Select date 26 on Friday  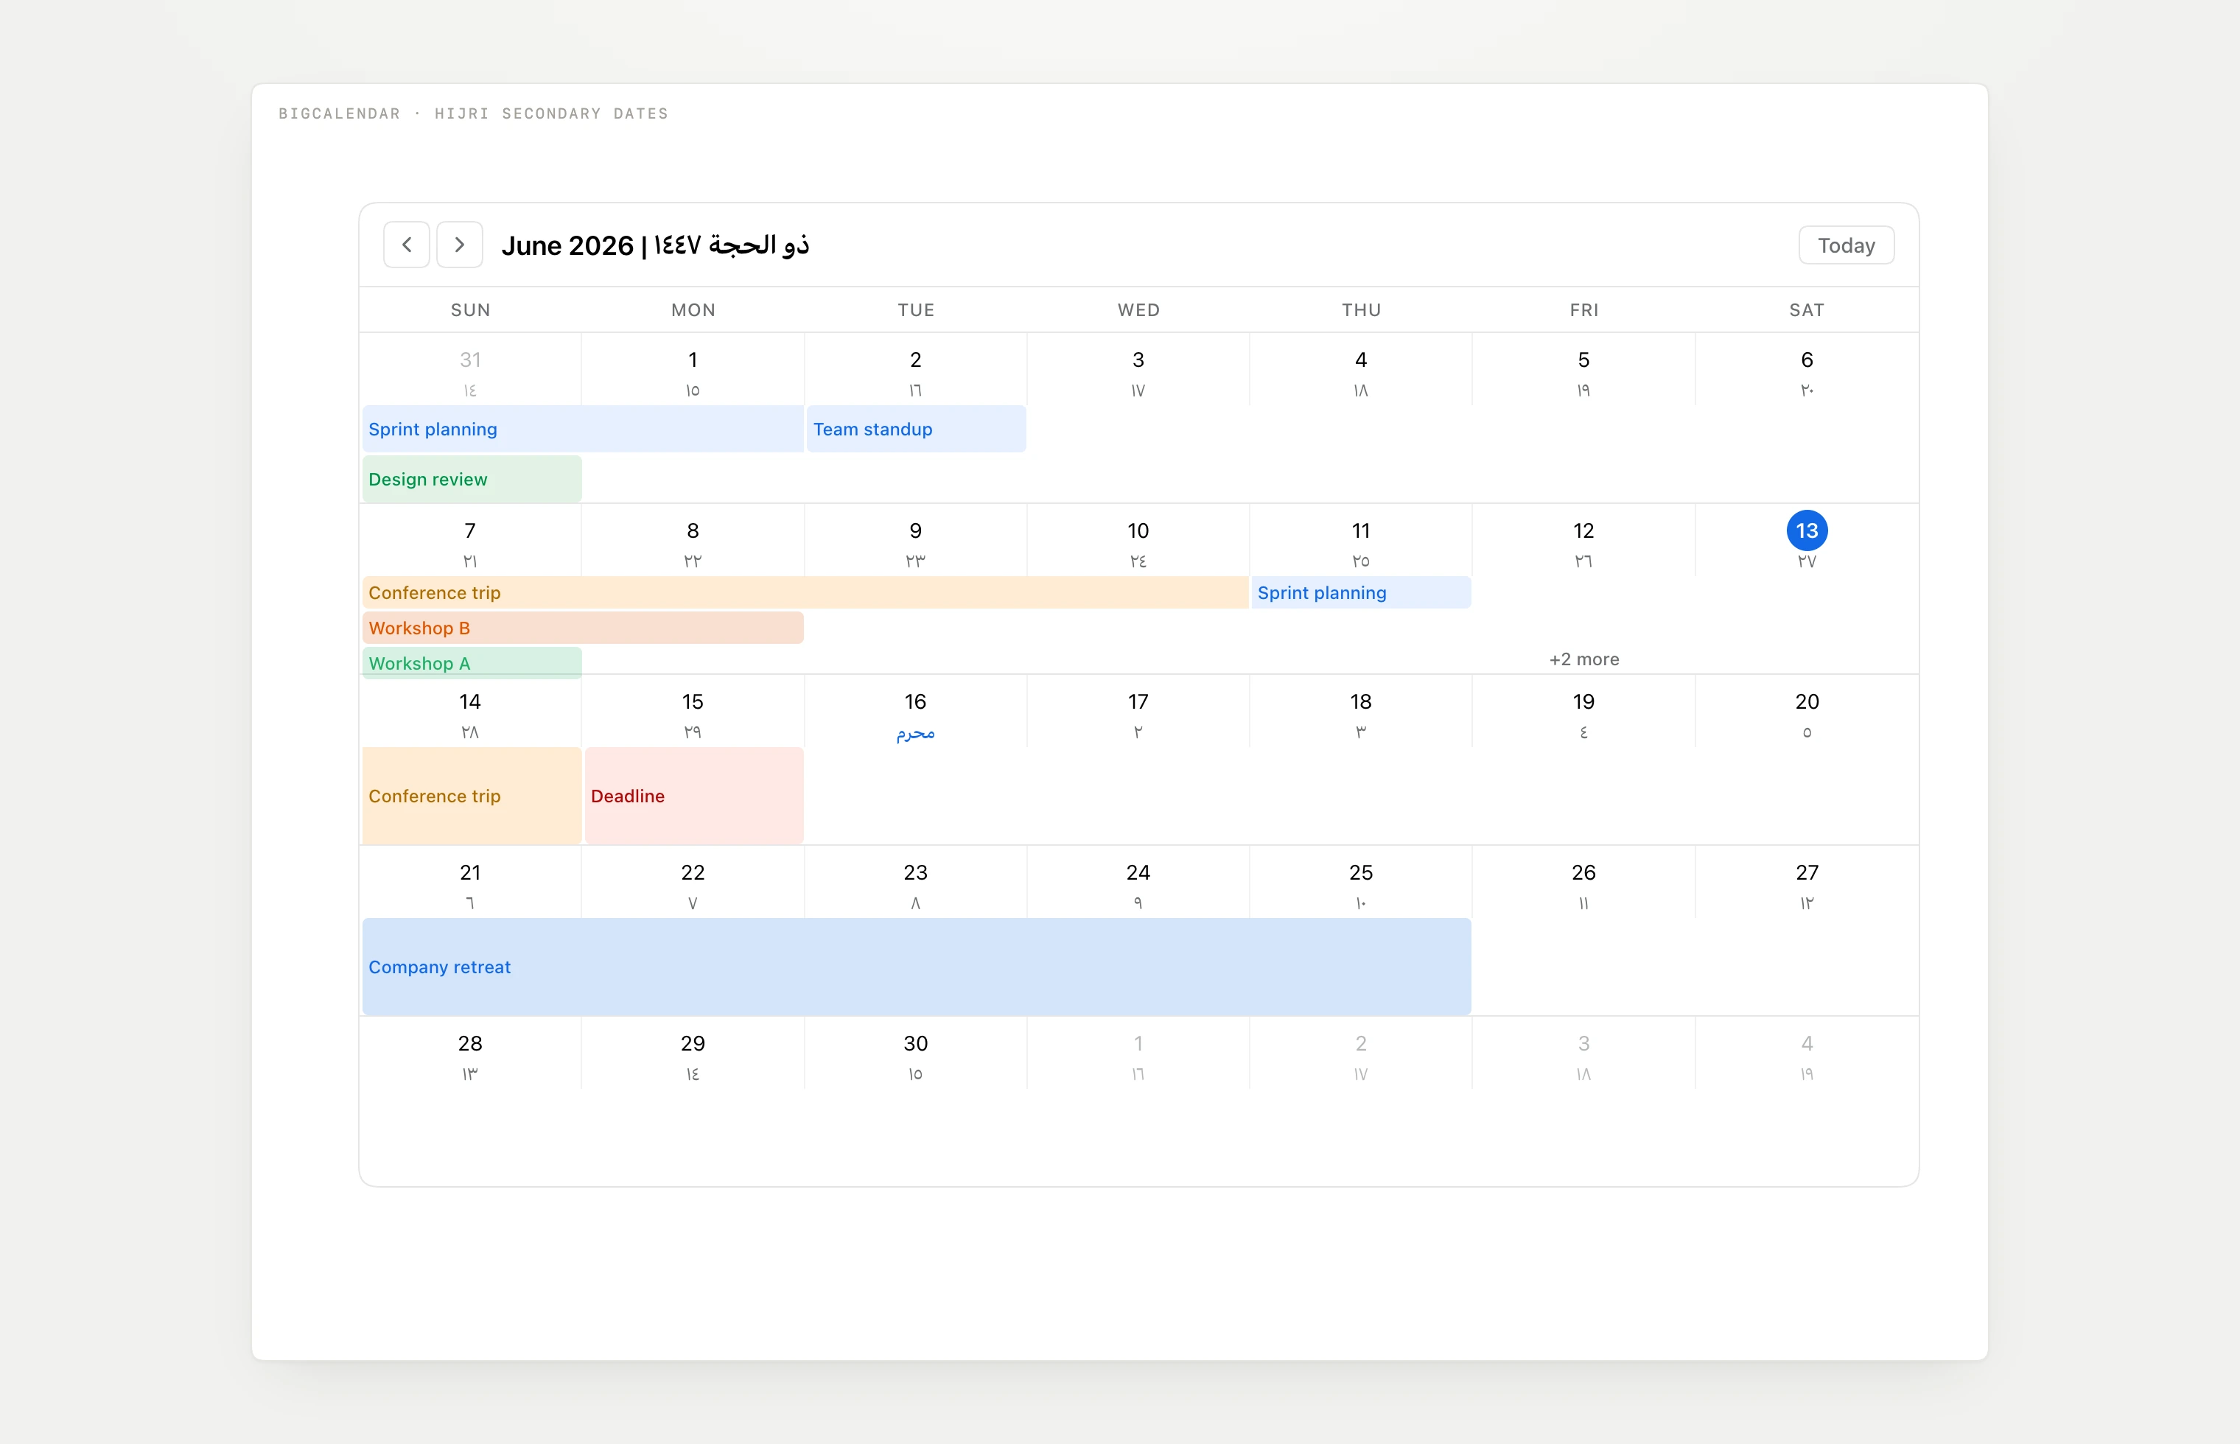(x=1583, y=873)
